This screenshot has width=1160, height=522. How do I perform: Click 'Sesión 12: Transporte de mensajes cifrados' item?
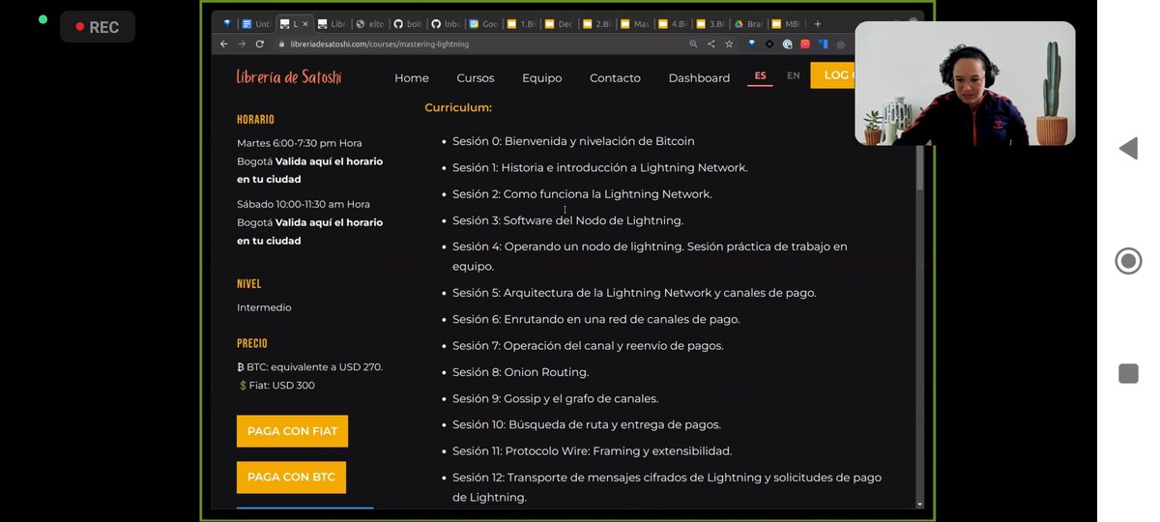(667, 487)
